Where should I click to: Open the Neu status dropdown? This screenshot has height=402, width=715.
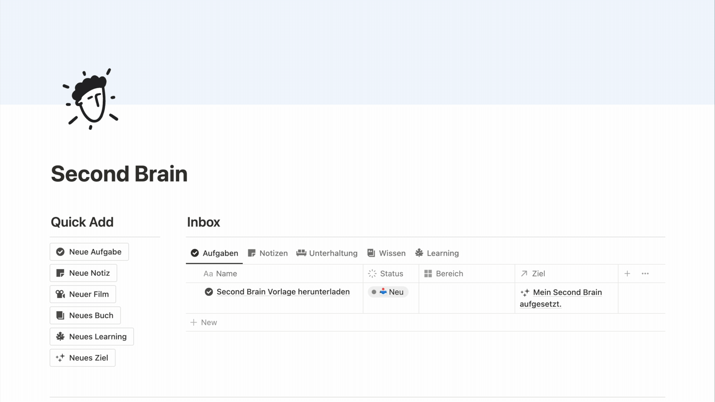coord(388,292)
